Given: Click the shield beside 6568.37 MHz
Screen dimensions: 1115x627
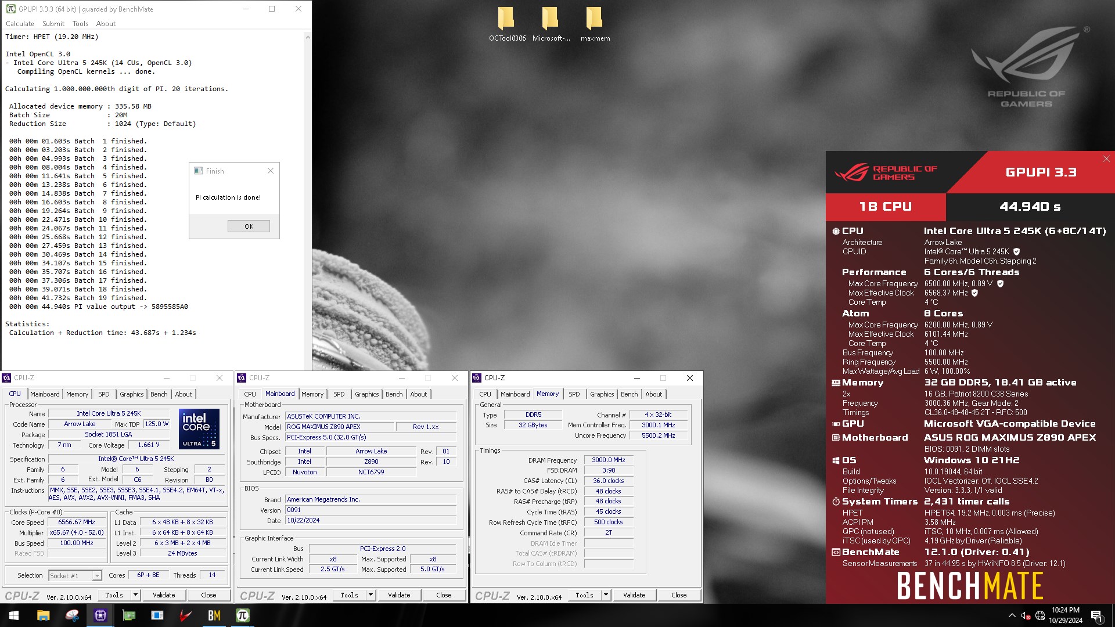Looking at the screenshot, I should click(974, 293).
